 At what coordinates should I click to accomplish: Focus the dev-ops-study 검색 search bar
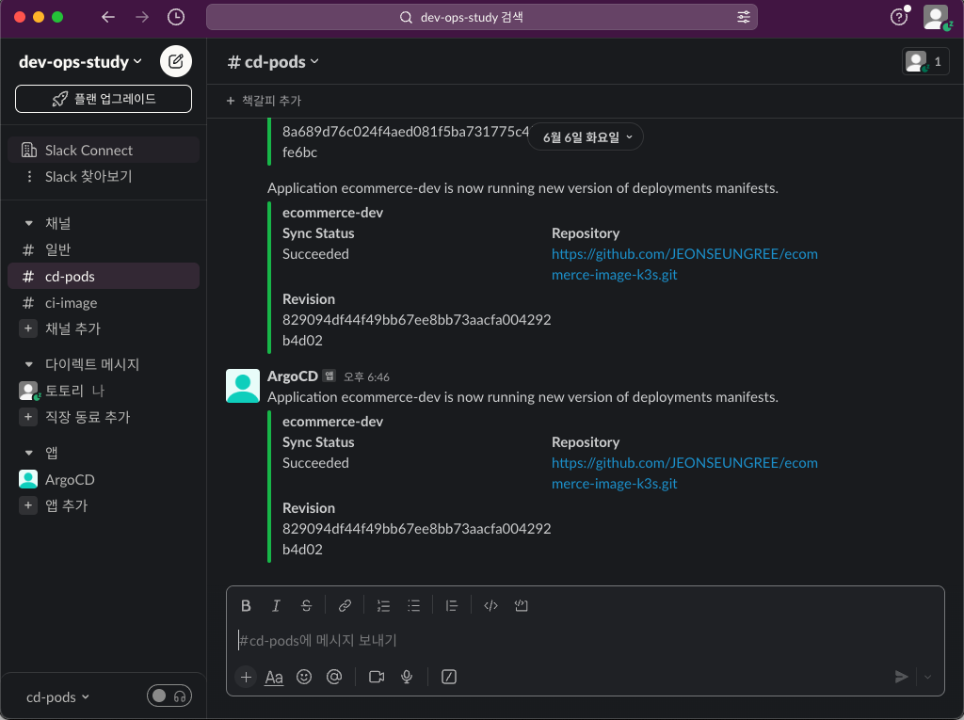[481, 17]
